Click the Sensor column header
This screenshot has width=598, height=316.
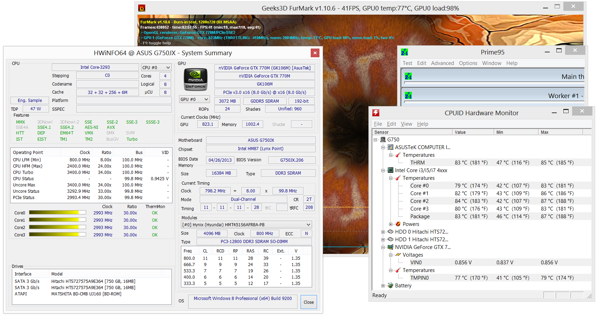click(412, 132)
